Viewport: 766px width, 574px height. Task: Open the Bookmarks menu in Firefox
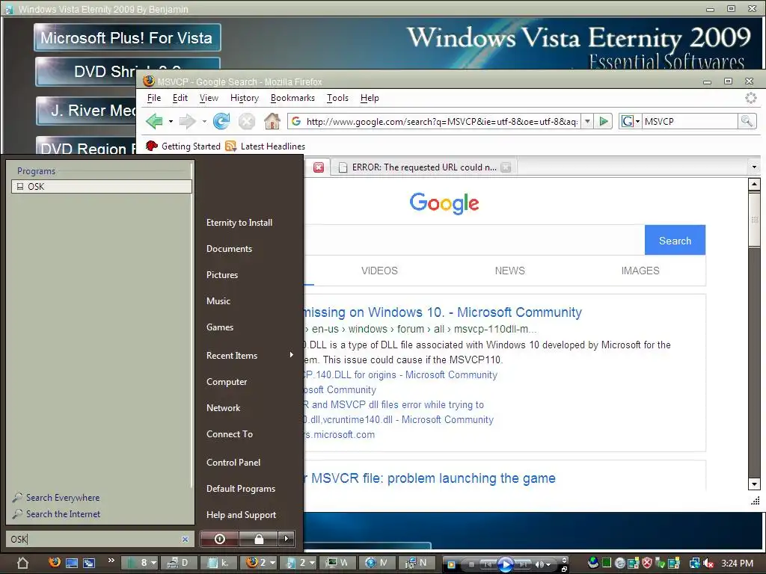(292, 98)
